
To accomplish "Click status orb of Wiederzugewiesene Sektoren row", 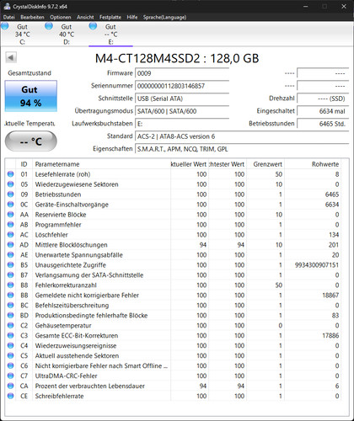I will pos(11,184).
